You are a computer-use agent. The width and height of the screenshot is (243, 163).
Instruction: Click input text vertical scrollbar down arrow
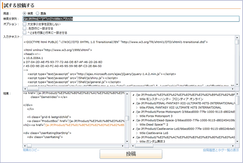pos(237,84)
